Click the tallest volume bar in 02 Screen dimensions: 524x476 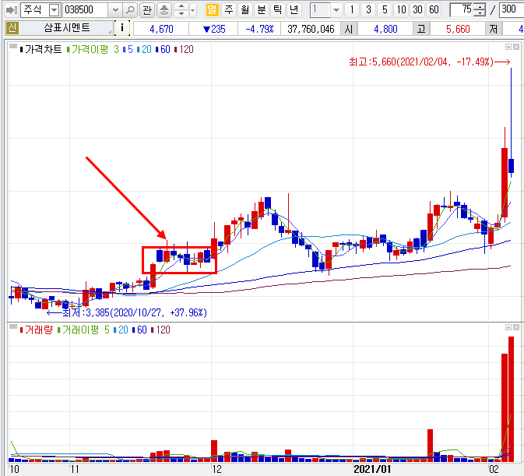tap(512, 399)
